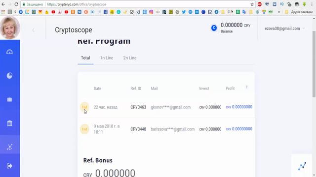
Task: Click the 1st line badge on gkonov row
Action: click(x=84, y=107)
